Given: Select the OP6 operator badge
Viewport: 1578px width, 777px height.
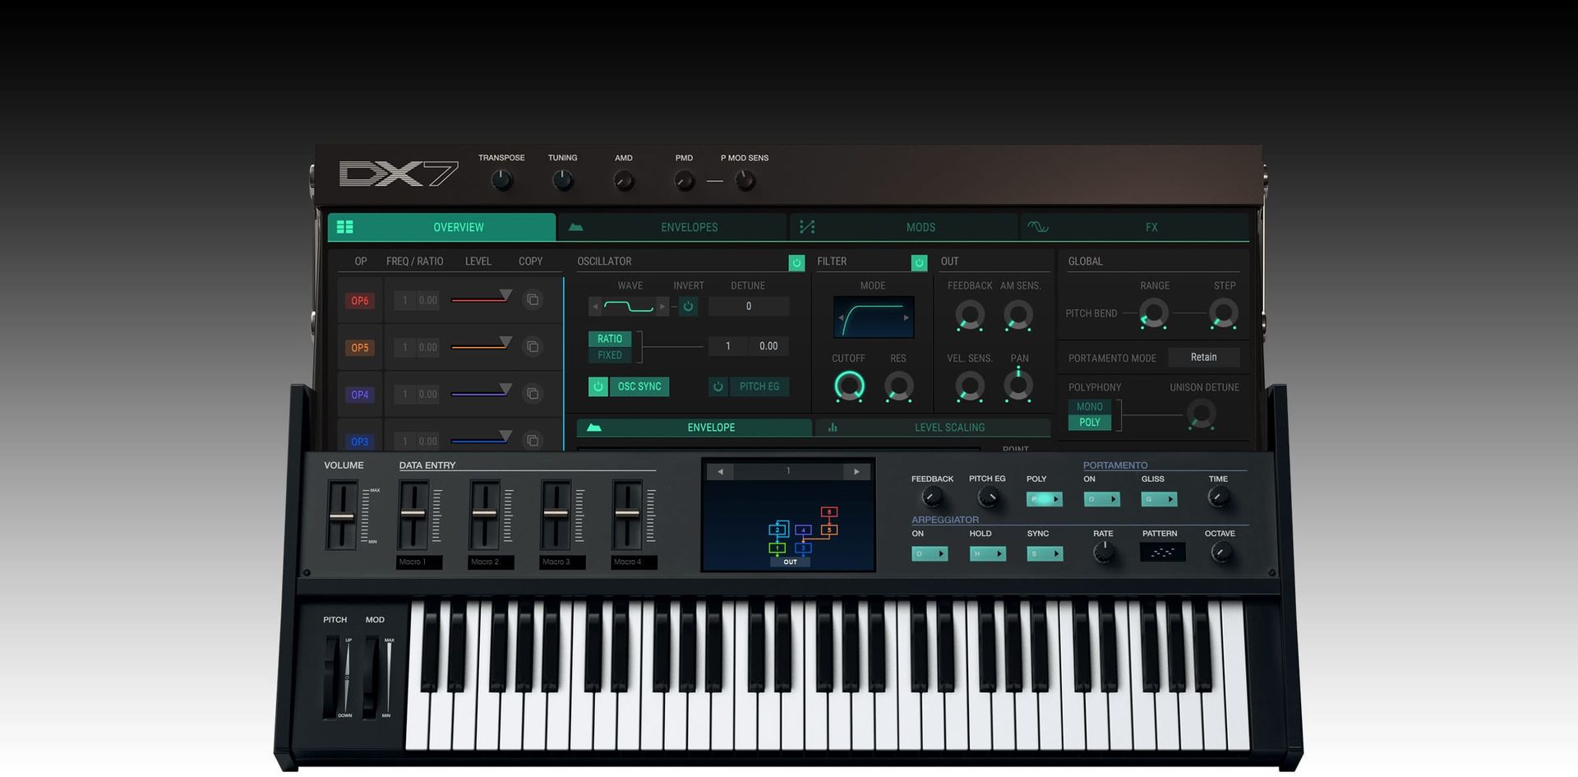Looking at the screenshot, I should [x=360, y=301].
